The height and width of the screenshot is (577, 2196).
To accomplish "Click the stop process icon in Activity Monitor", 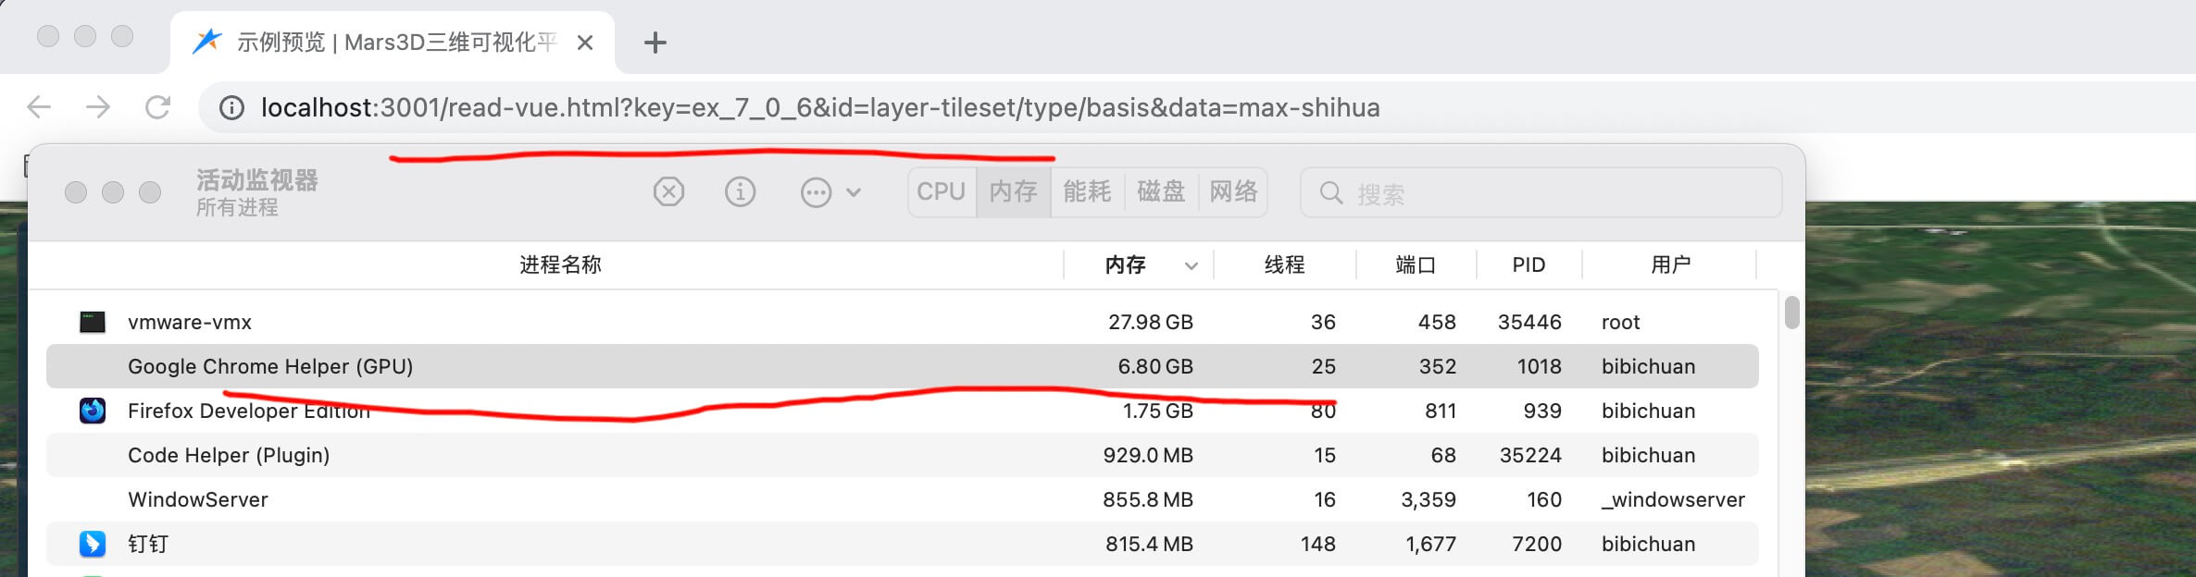I will 668,192.
